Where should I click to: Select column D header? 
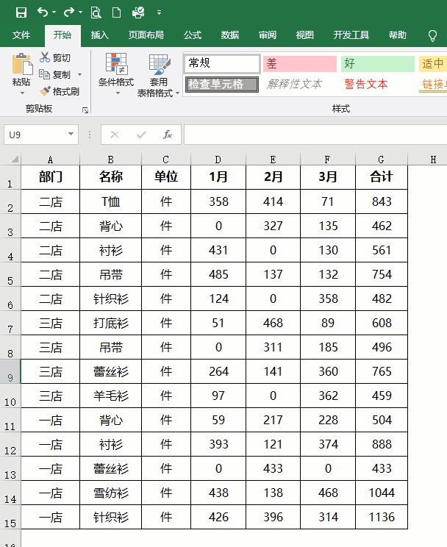tap(218, 160)
